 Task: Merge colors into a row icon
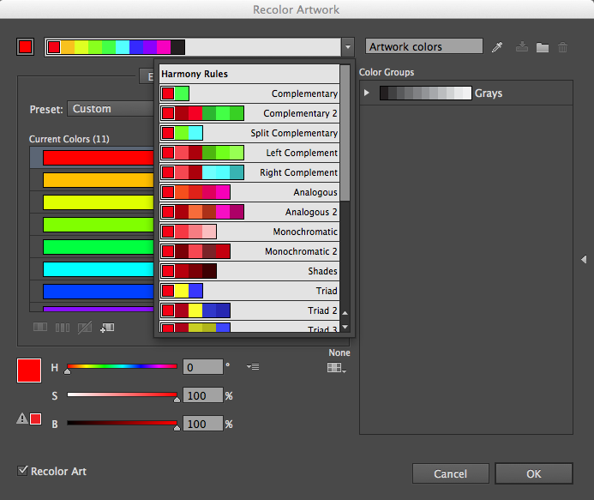point(40,327)
